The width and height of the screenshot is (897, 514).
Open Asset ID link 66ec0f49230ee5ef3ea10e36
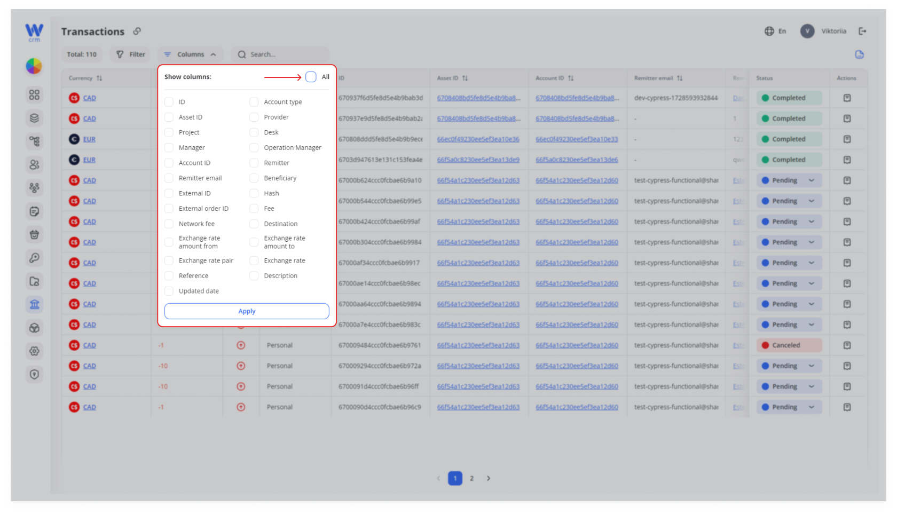tap(478, 139)
